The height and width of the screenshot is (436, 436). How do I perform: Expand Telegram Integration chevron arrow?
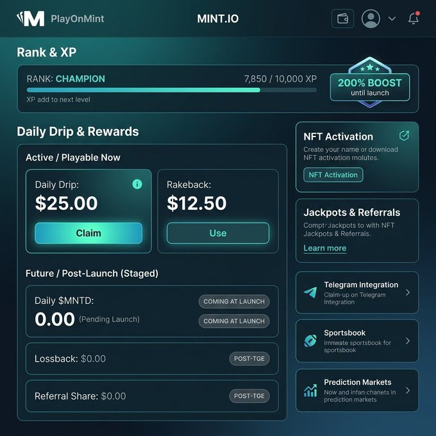(408, 292)
